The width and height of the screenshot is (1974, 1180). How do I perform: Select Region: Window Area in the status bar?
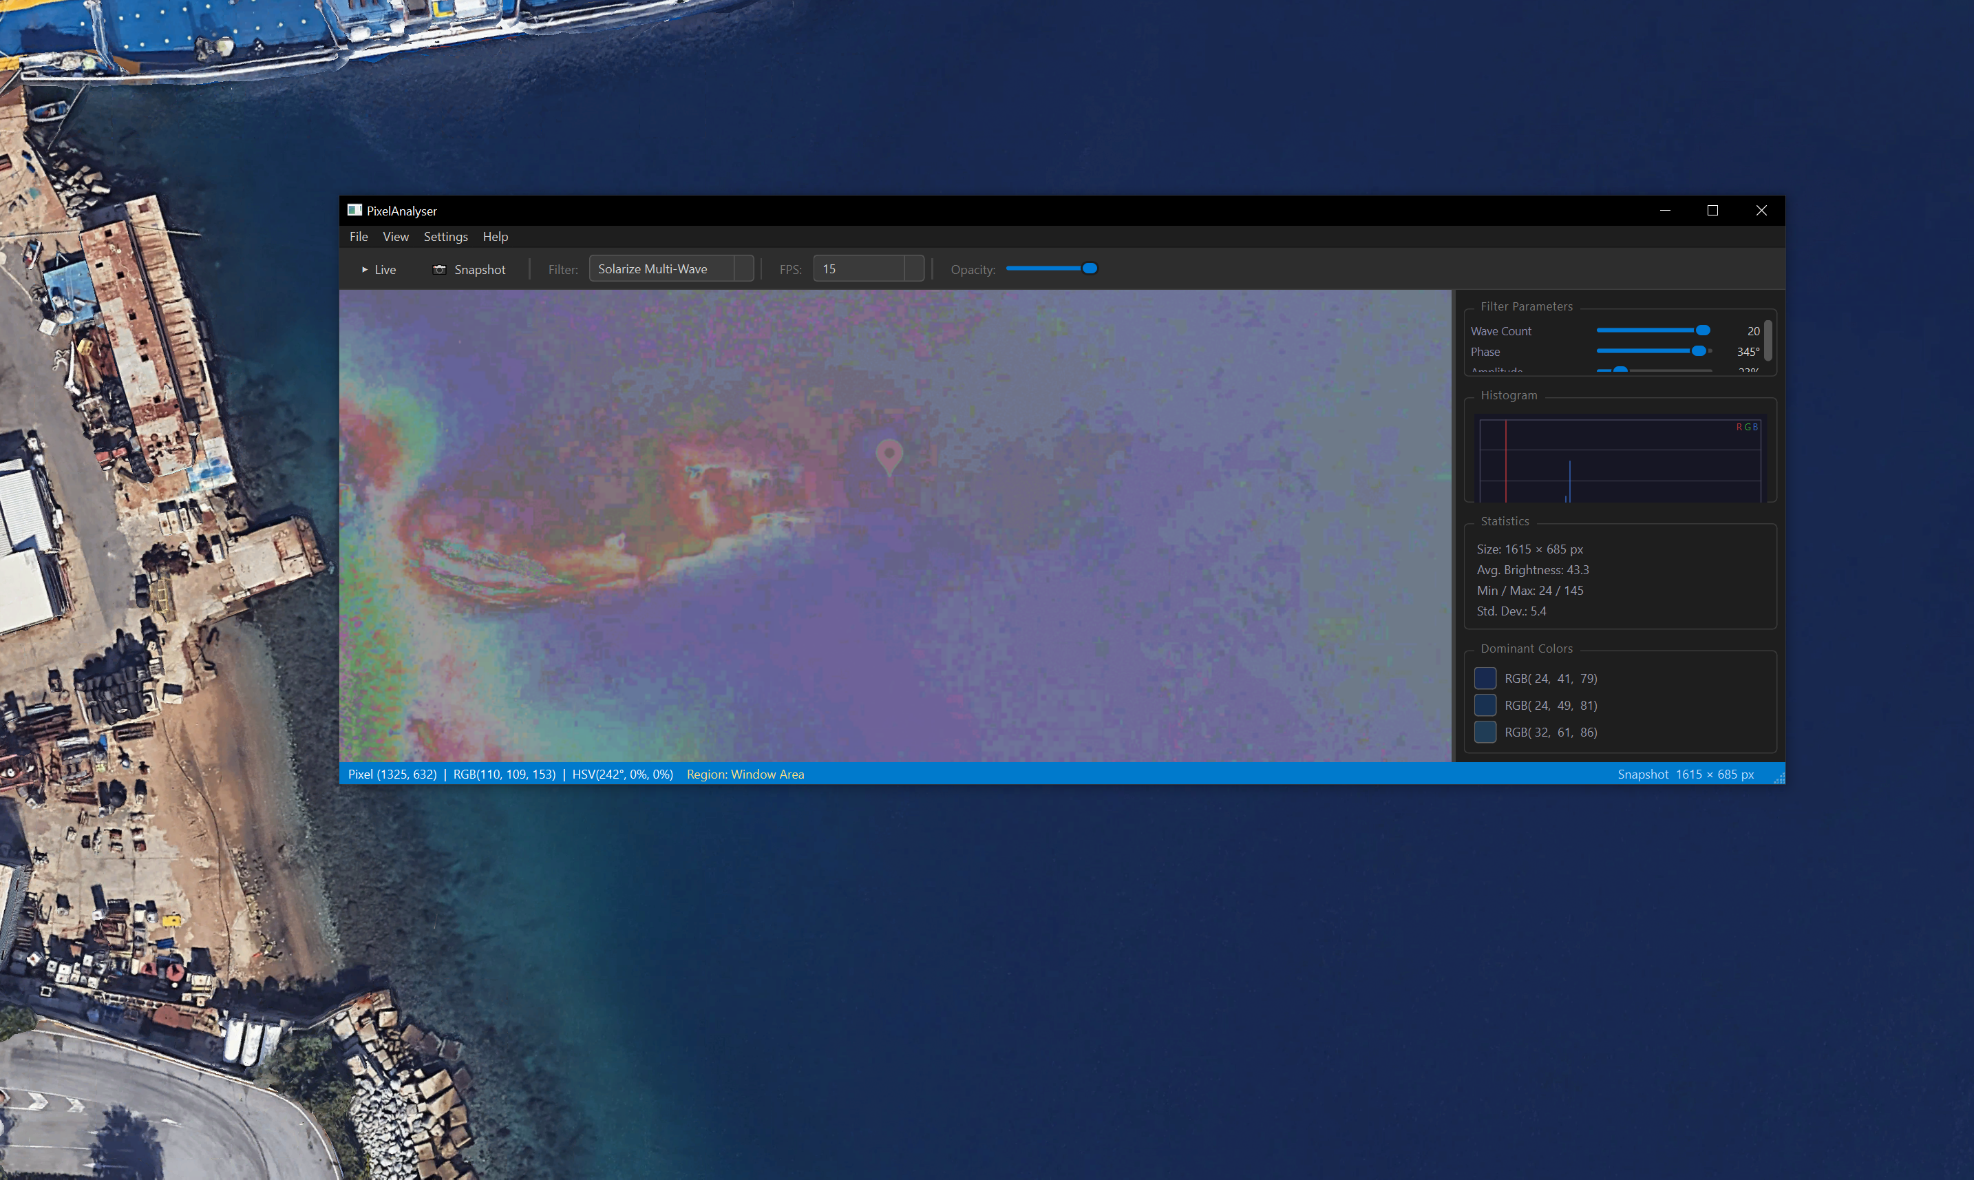point(745,774)
